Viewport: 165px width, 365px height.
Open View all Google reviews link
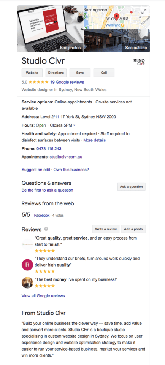(43, 296)
